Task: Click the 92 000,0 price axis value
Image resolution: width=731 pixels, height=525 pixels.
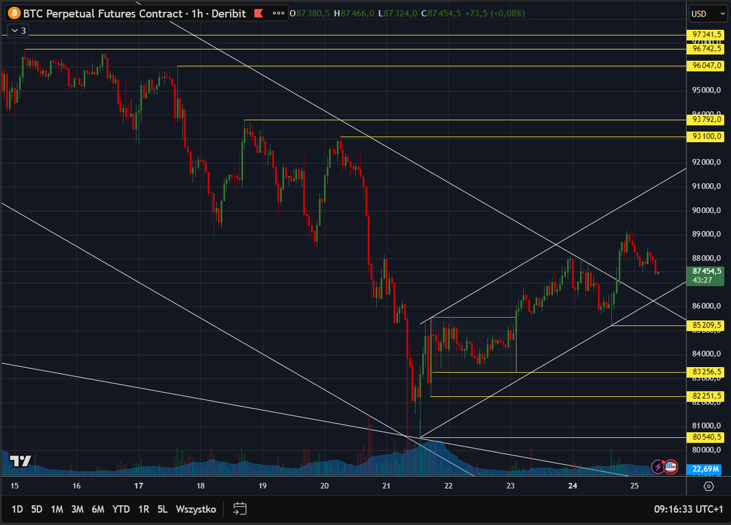Action: pyautogui.click(x=706, y=162)
